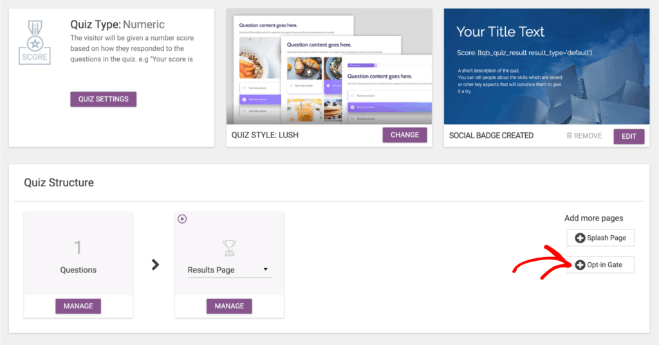Click the play icon on Results Page card
The width and height of the screenshot is (659, 345).
(x=182, y=219)
